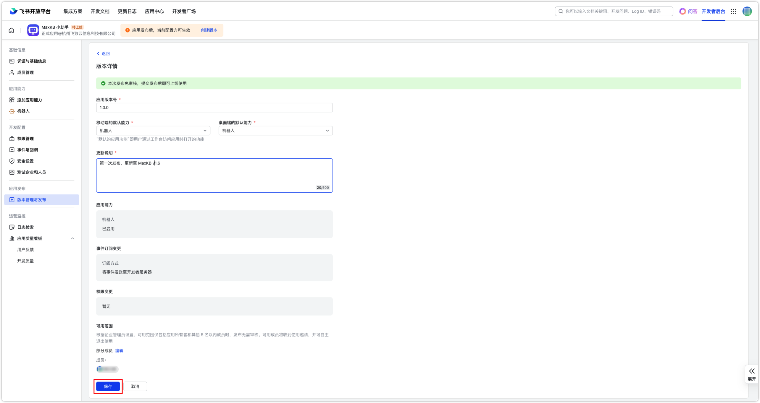Screen dimensions: 760x403
Task: Click into the 应用版本号 input field
Action: coord(214,108)
